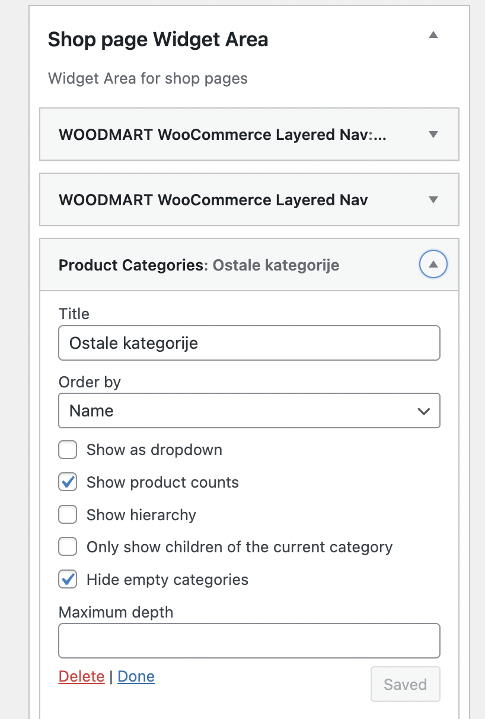Uncheck Hide empty categories

(x=68, y=580)
